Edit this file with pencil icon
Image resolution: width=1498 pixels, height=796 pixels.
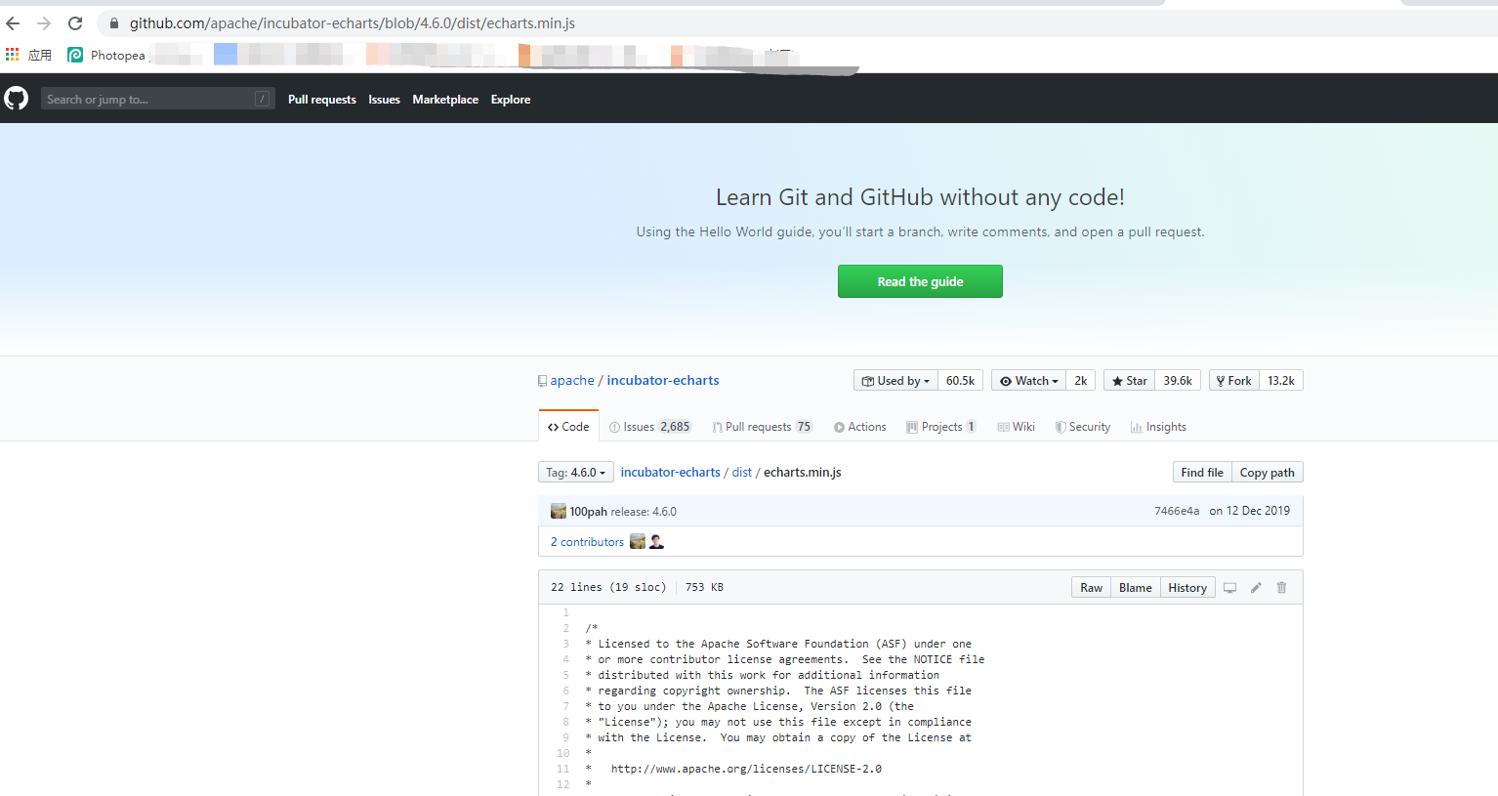click(x=1256, y=588)
